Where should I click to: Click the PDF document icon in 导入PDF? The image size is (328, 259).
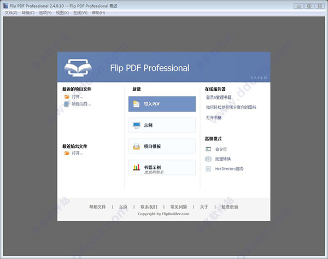[136, 104]
